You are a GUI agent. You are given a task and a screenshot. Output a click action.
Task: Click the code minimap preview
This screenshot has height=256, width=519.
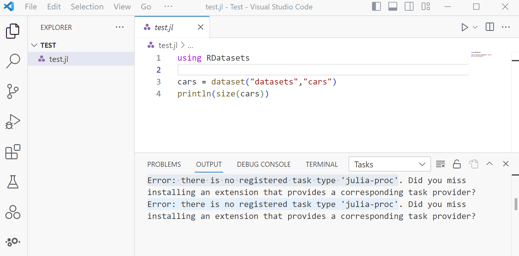pyautogui.click(x=481, y=54)
